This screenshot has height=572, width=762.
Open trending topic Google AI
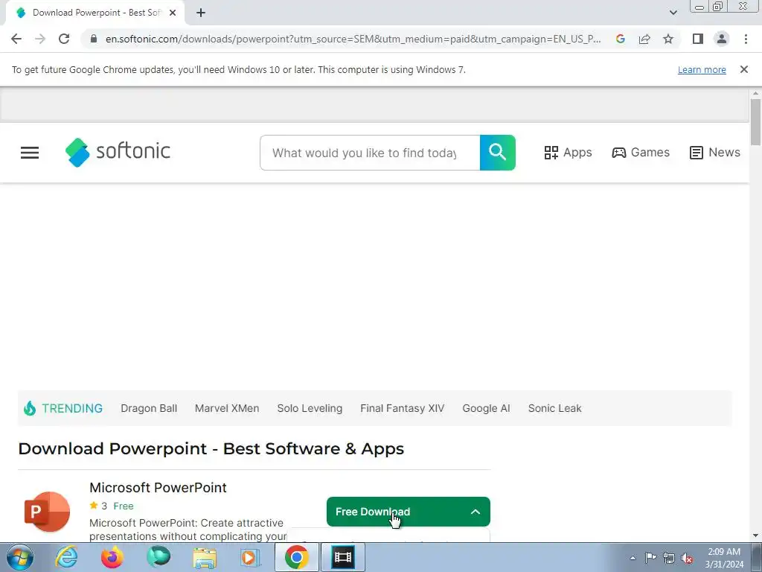486,408
